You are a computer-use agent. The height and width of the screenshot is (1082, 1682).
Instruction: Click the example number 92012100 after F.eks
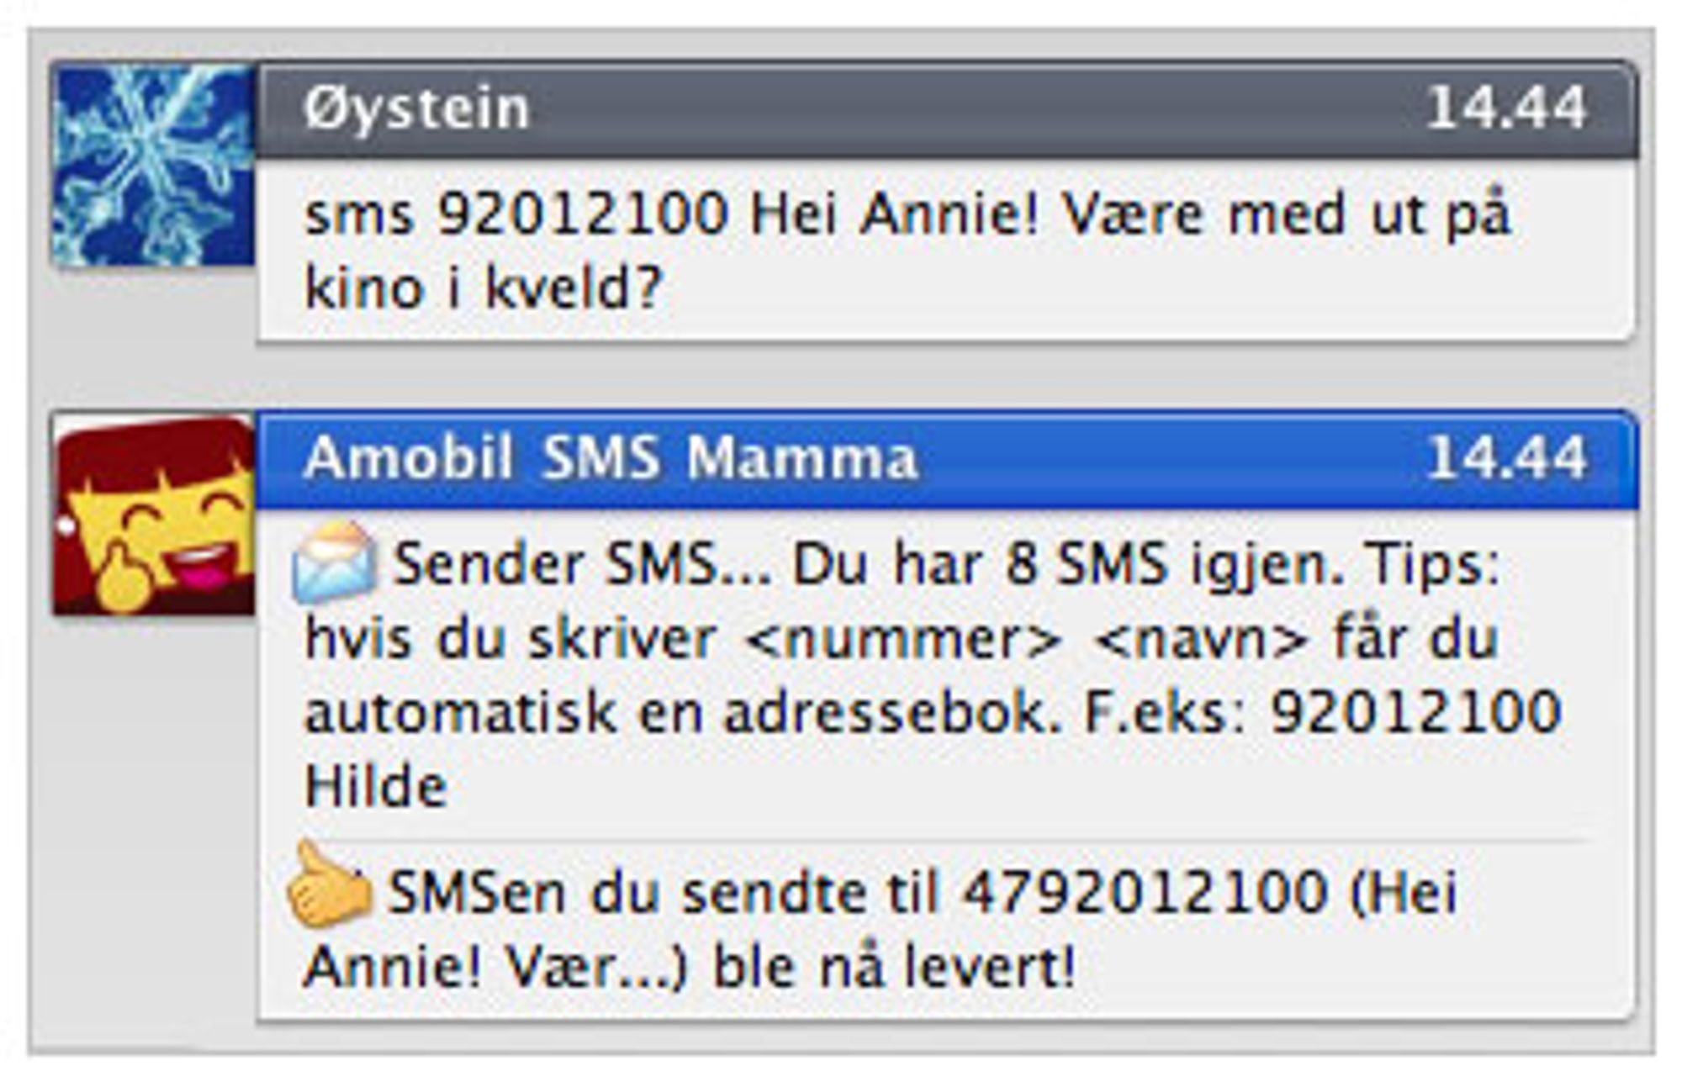[1415, 712]
